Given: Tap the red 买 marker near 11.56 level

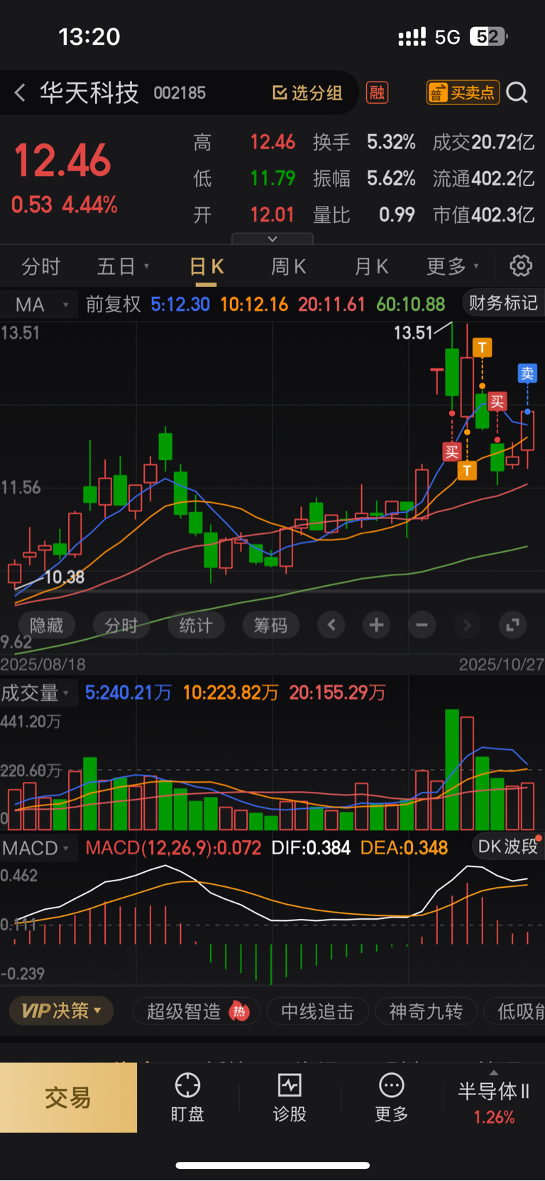Looking at the screenshot, I should [452, 452].
